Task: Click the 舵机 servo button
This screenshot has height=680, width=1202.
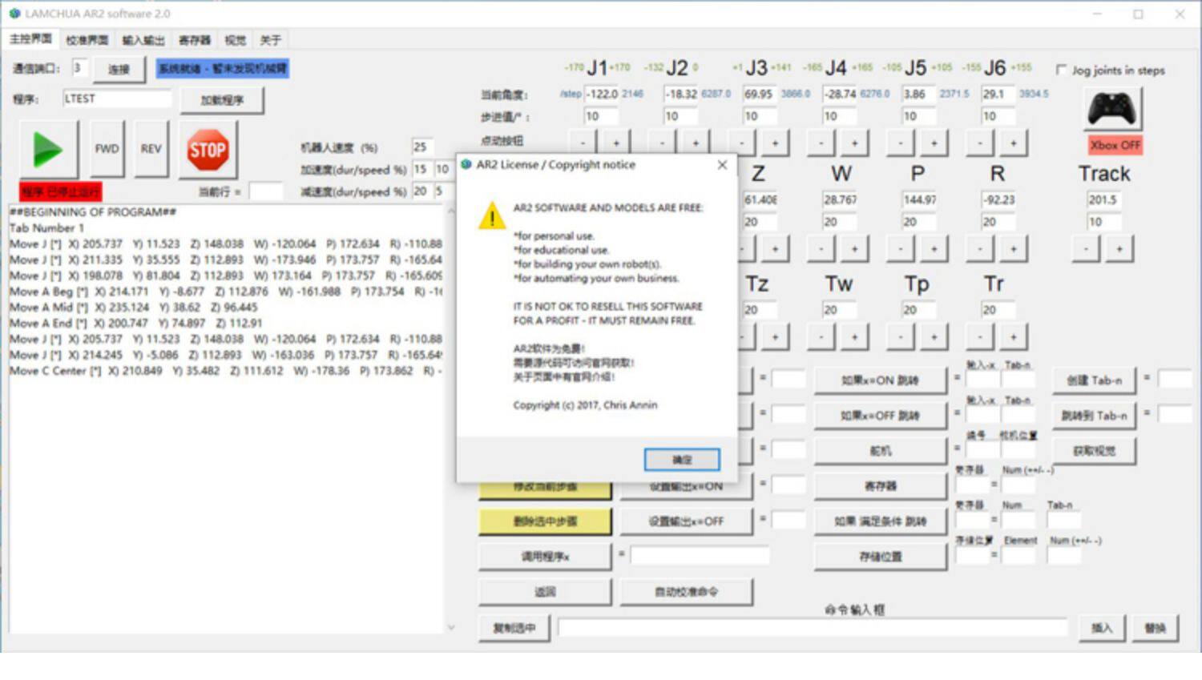Action: click(x=880, y=451)
